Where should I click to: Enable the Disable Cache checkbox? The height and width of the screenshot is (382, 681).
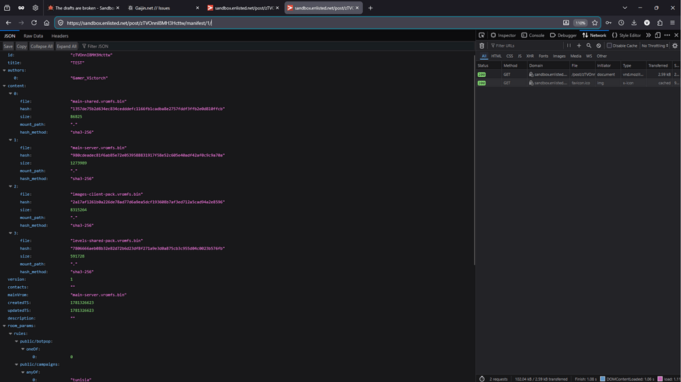click(x=609, y=46)
